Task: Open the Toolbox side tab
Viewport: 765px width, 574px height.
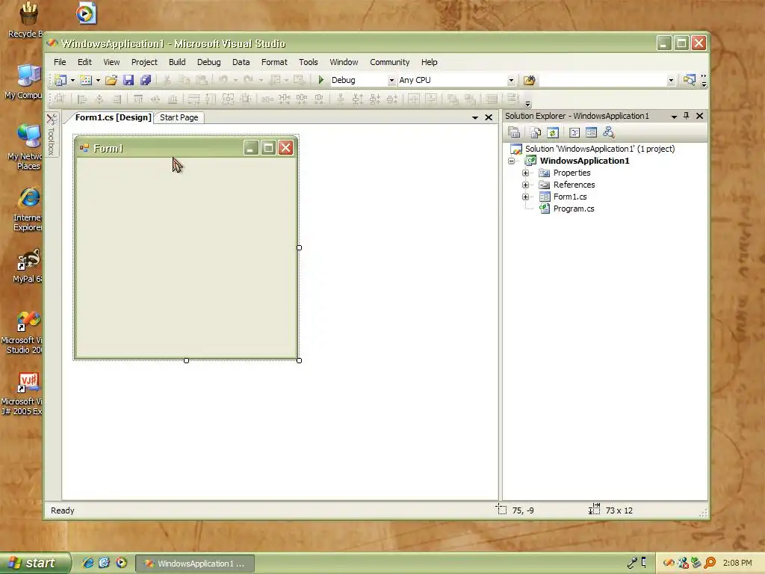Action: pos(52,135)
